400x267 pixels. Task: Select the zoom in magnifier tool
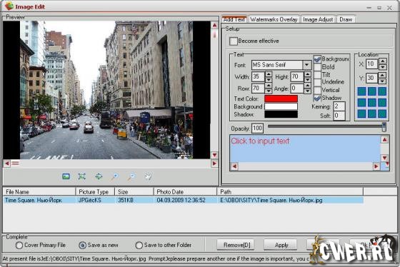tap(115, 176)
